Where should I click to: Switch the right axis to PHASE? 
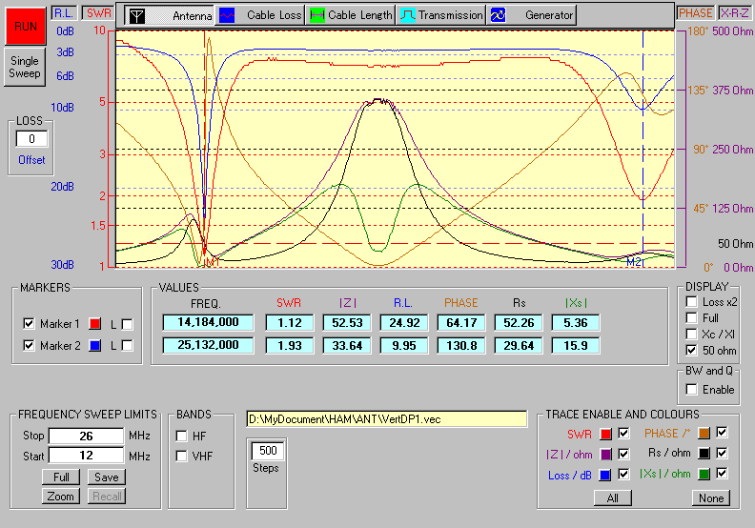pos(695,12)
